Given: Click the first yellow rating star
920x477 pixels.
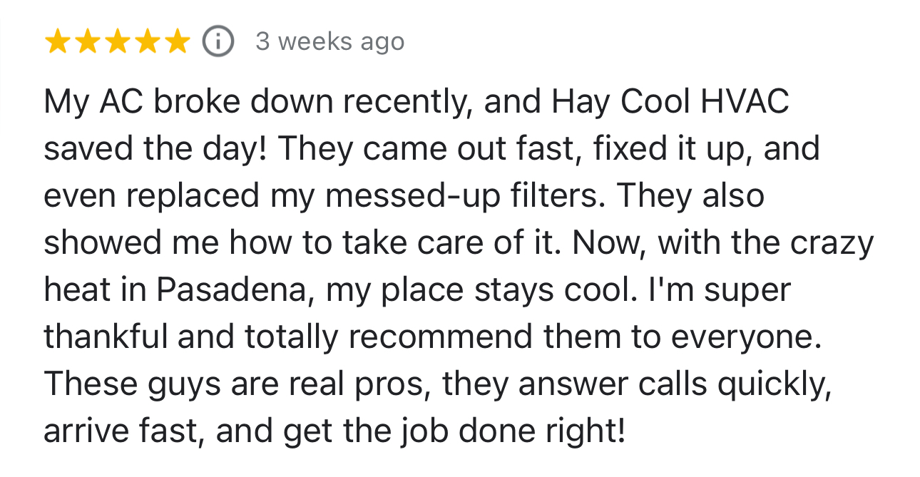Looking at the screenshot, I should coord(58,42).
